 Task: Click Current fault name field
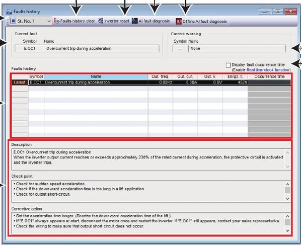coord(102,48)
